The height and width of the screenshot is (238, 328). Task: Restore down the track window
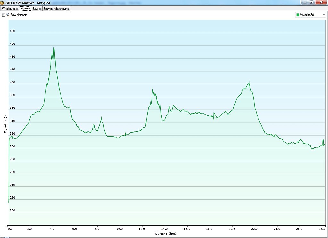[311, 2]
